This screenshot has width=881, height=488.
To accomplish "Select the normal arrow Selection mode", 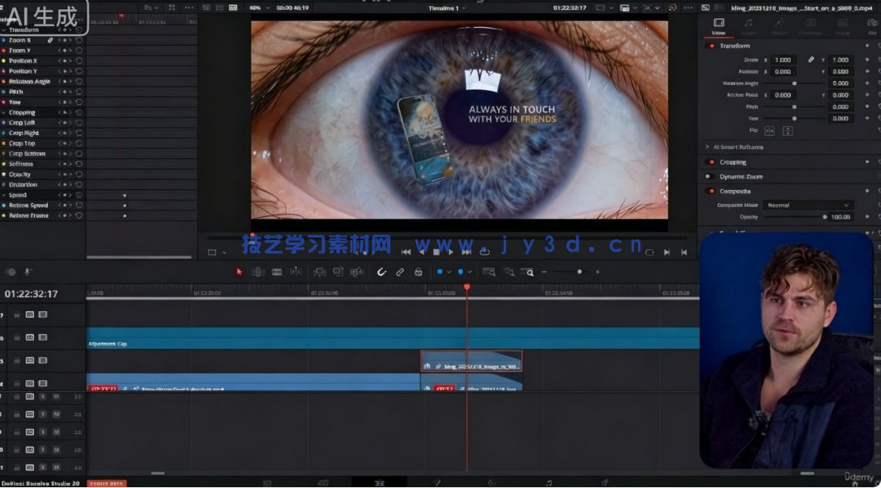I will (x=238, y=272).
